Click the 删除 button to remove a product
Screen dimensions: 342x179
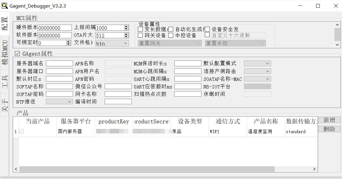329,129
